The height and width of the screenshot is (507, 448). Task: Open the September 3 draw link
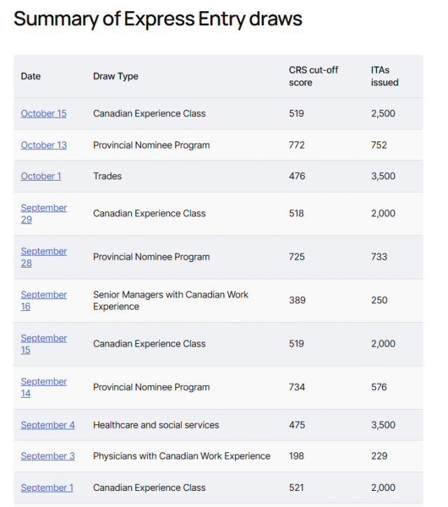click(x=48, y=456)
